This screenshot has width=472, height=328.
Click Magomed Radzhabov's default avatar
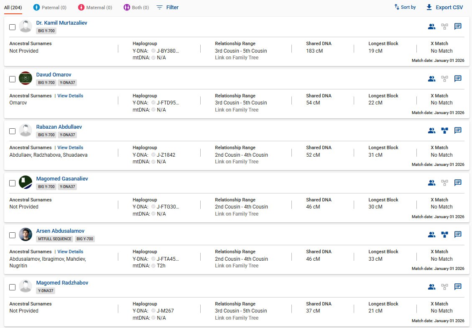(26, 287)
